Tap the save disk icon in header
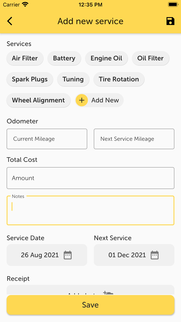Viewport: 181px width, 322px height. tap(170, 21)
